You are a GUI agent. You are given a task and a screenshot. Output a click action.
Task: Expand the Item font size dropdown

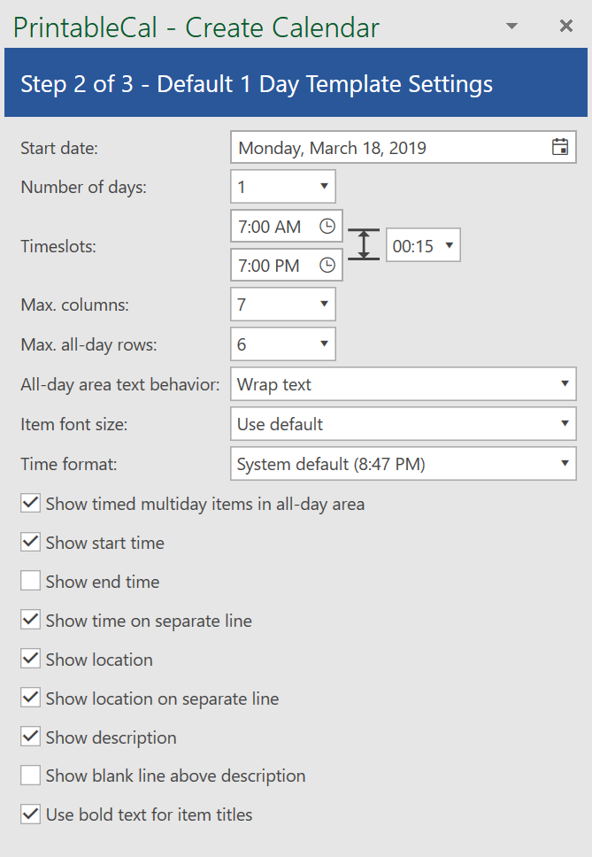coord(403,423)
